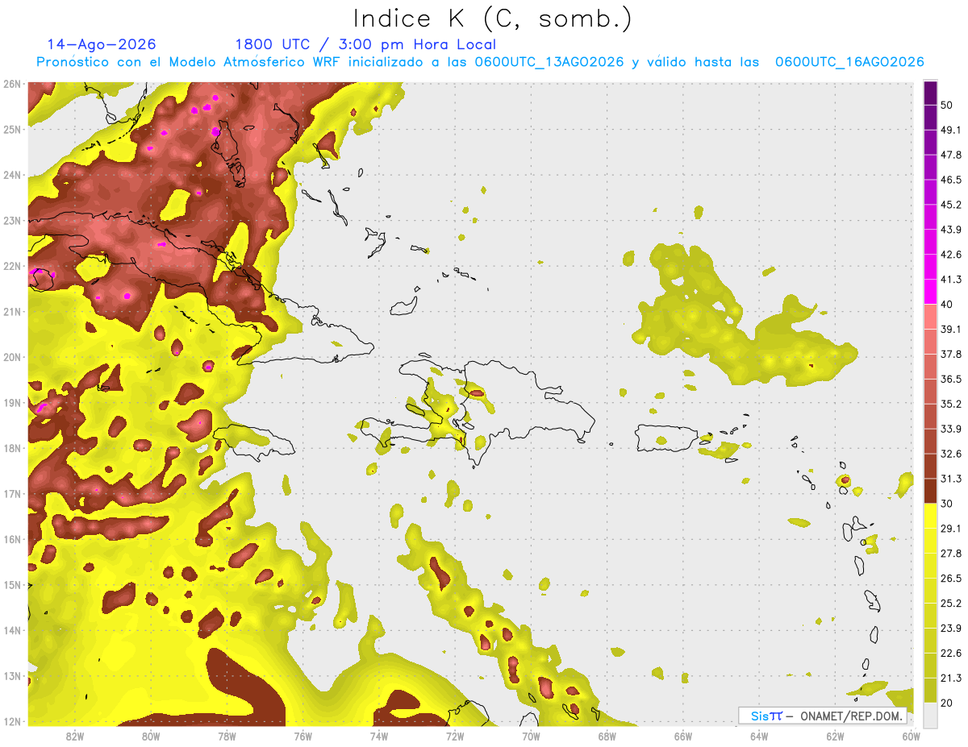Click the colorbar value "20" at the bottom
Viewport: 968px width, 747px height.
coord(948,703)
